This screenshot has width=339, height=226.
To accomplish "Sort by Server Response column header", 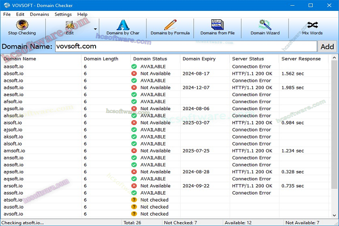I will [304, 59].
